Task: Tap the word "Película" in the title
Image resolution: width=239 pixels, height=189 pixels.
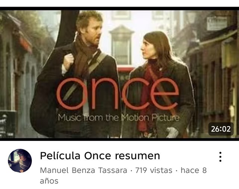Action: tap(60, 156)
